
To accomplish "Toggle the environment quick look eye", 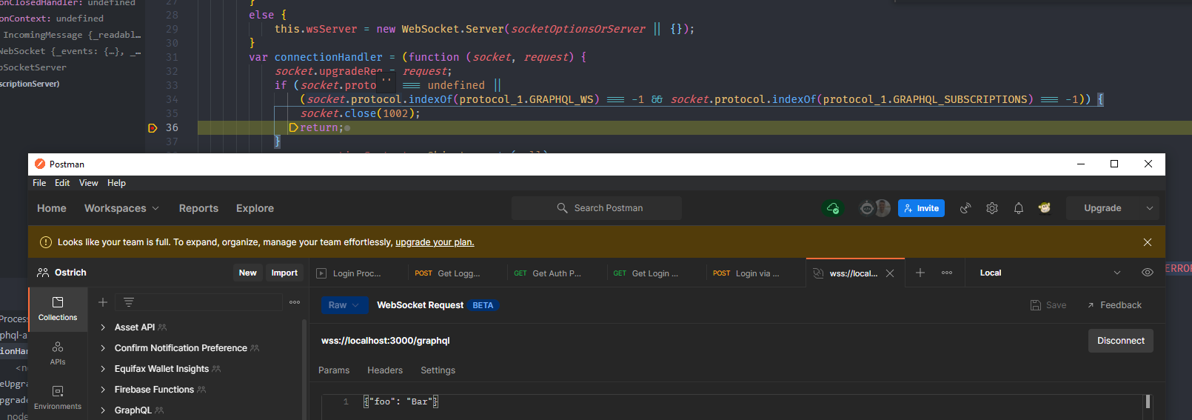I will [1148, 273].
